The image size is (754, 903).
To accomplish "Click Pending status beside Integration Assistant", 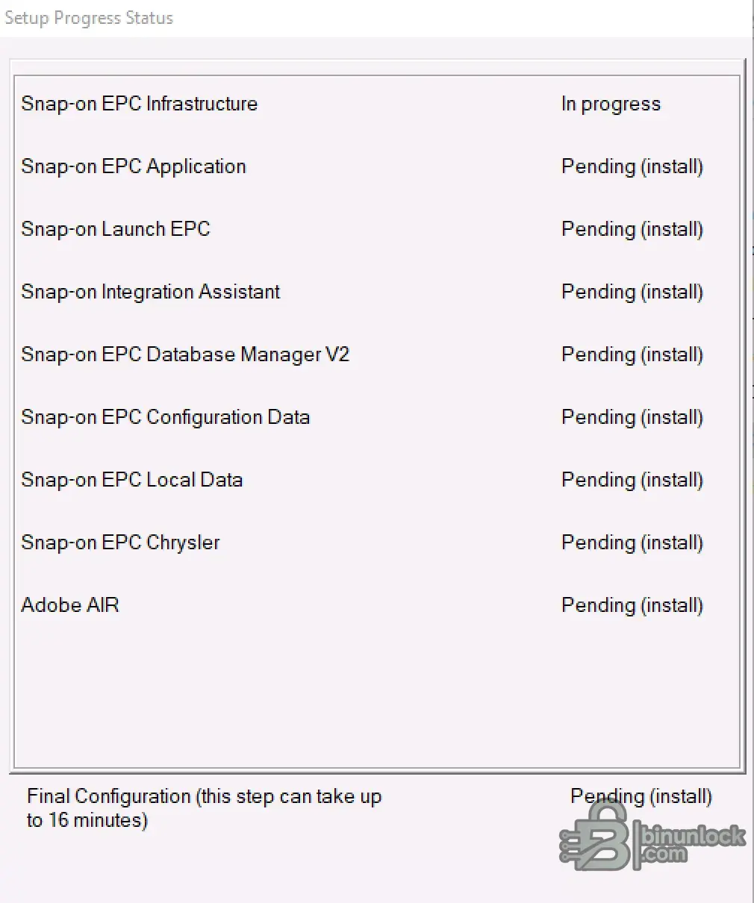I will click(x=632, y=292).
